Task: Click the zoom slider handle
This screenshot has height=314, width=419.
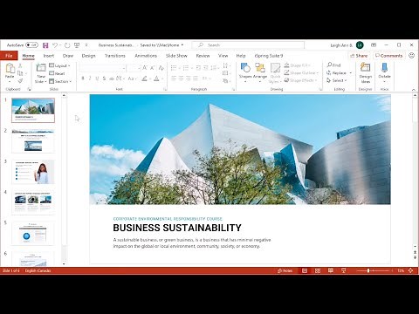Action: click(x=368, y=270)
